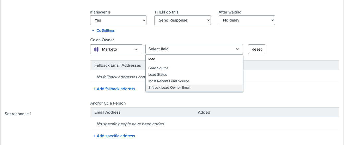Expand the Select field combo box
This screenshot has width=344, height=145.
[x=194, y=49]
